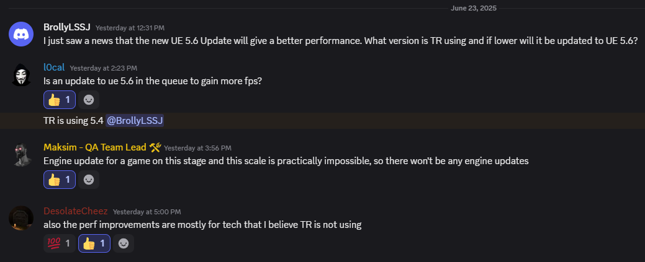This screenshot has height=262, width=645.
Task: Toggle thumbs-up reaction on DesolateCheez's message
Action: point(94,243)
